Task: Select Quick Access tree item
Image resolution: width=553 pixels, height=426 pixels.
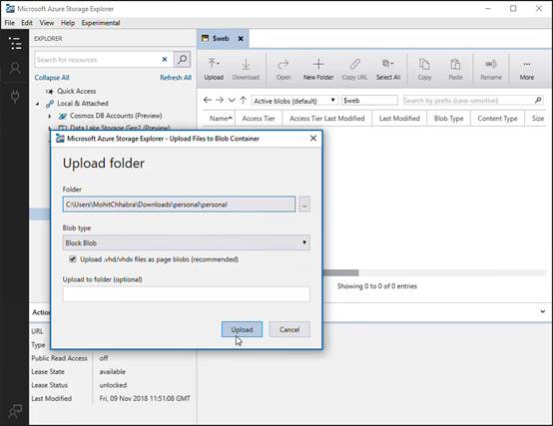Action: [77, 91]
